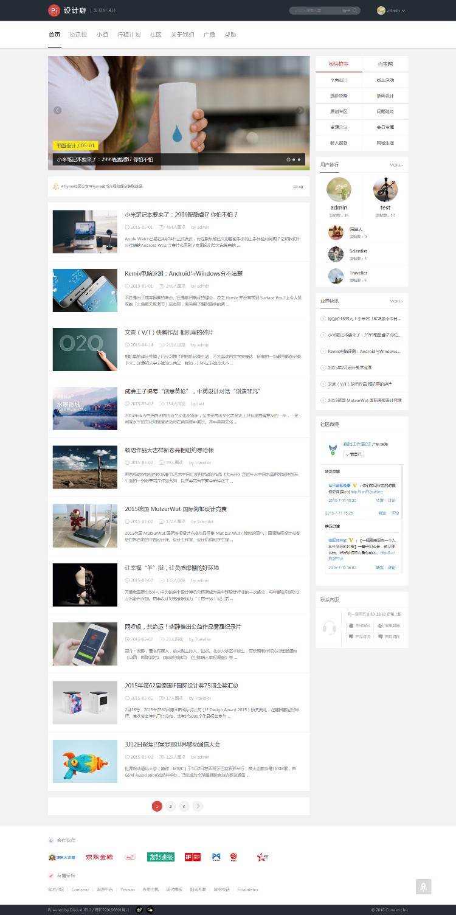Click the red Pi site logo
Screen dimensions: 456x915
(54, 10)
